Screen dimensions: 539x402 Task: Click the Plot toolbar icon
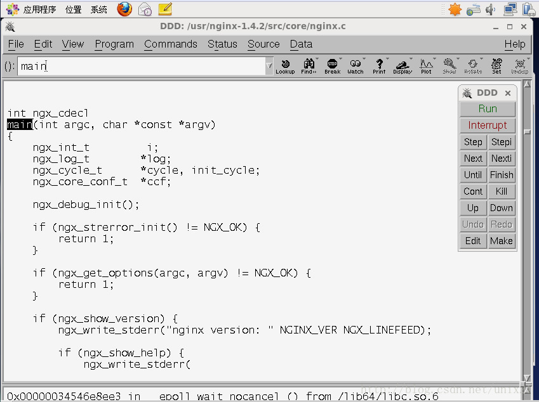(x=426, y=66)
